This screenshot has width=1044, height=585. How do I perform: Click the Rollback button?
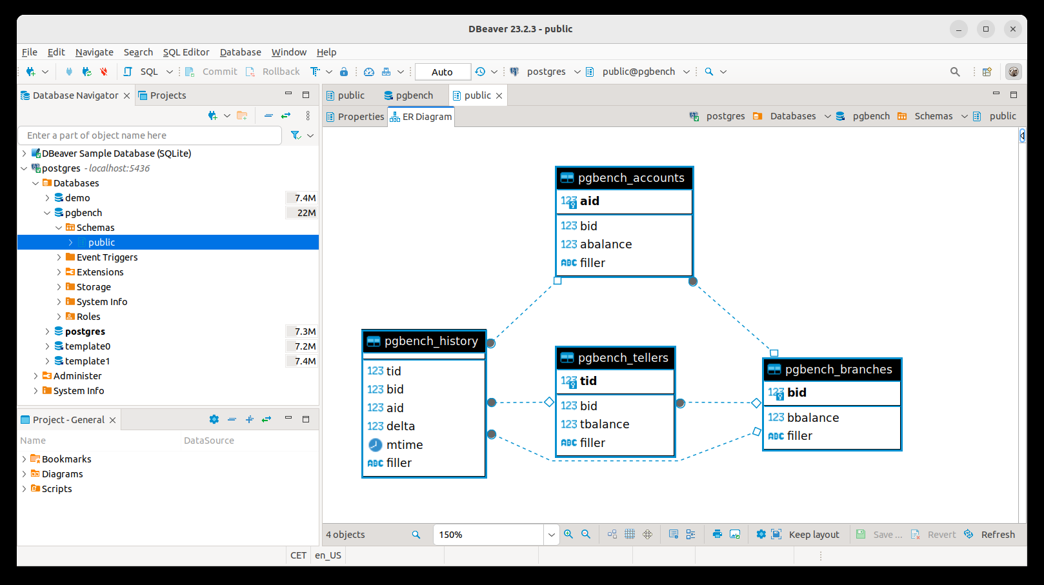[273, 72]
